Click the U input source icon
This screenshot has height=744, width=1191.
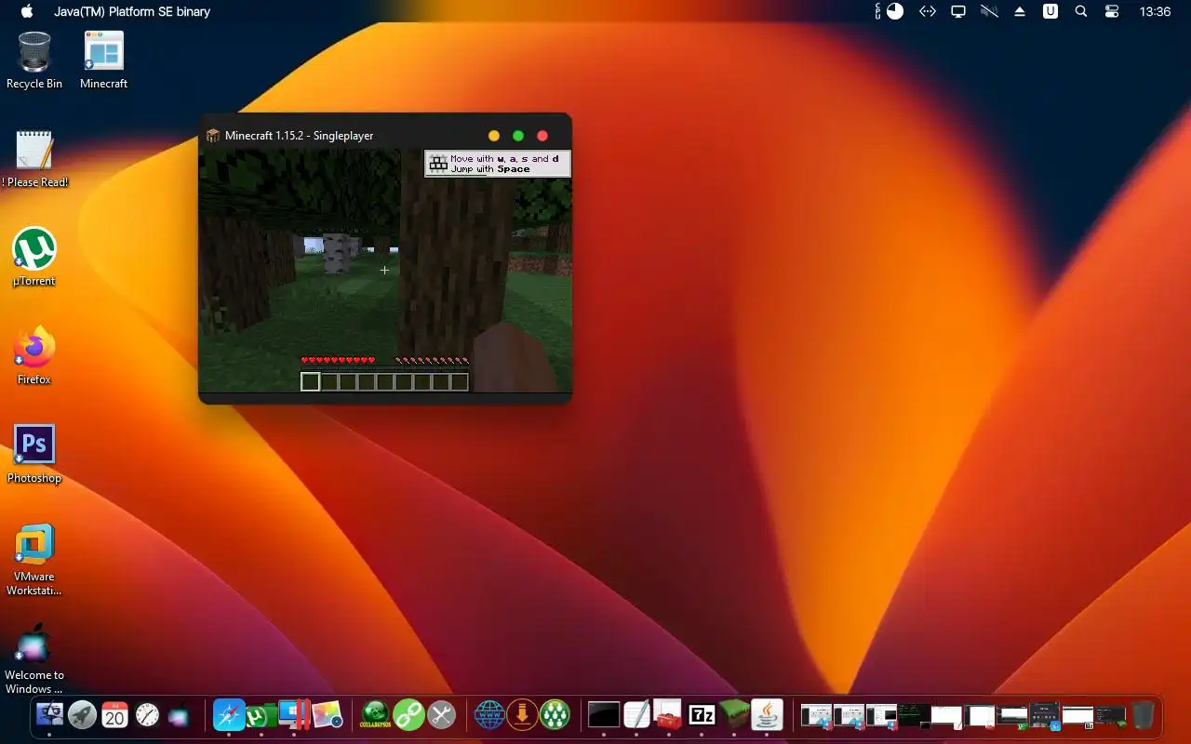tap(1050, 11)
